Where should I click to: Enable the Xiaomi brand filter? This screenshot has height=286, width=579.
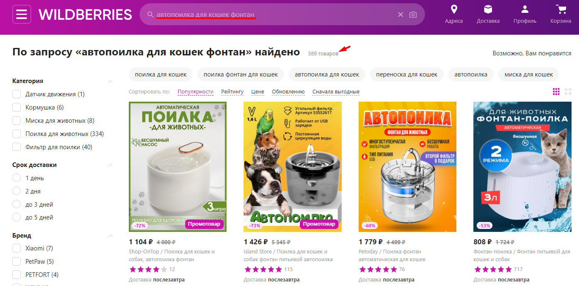pyautogui.click(x=17, y=248)
